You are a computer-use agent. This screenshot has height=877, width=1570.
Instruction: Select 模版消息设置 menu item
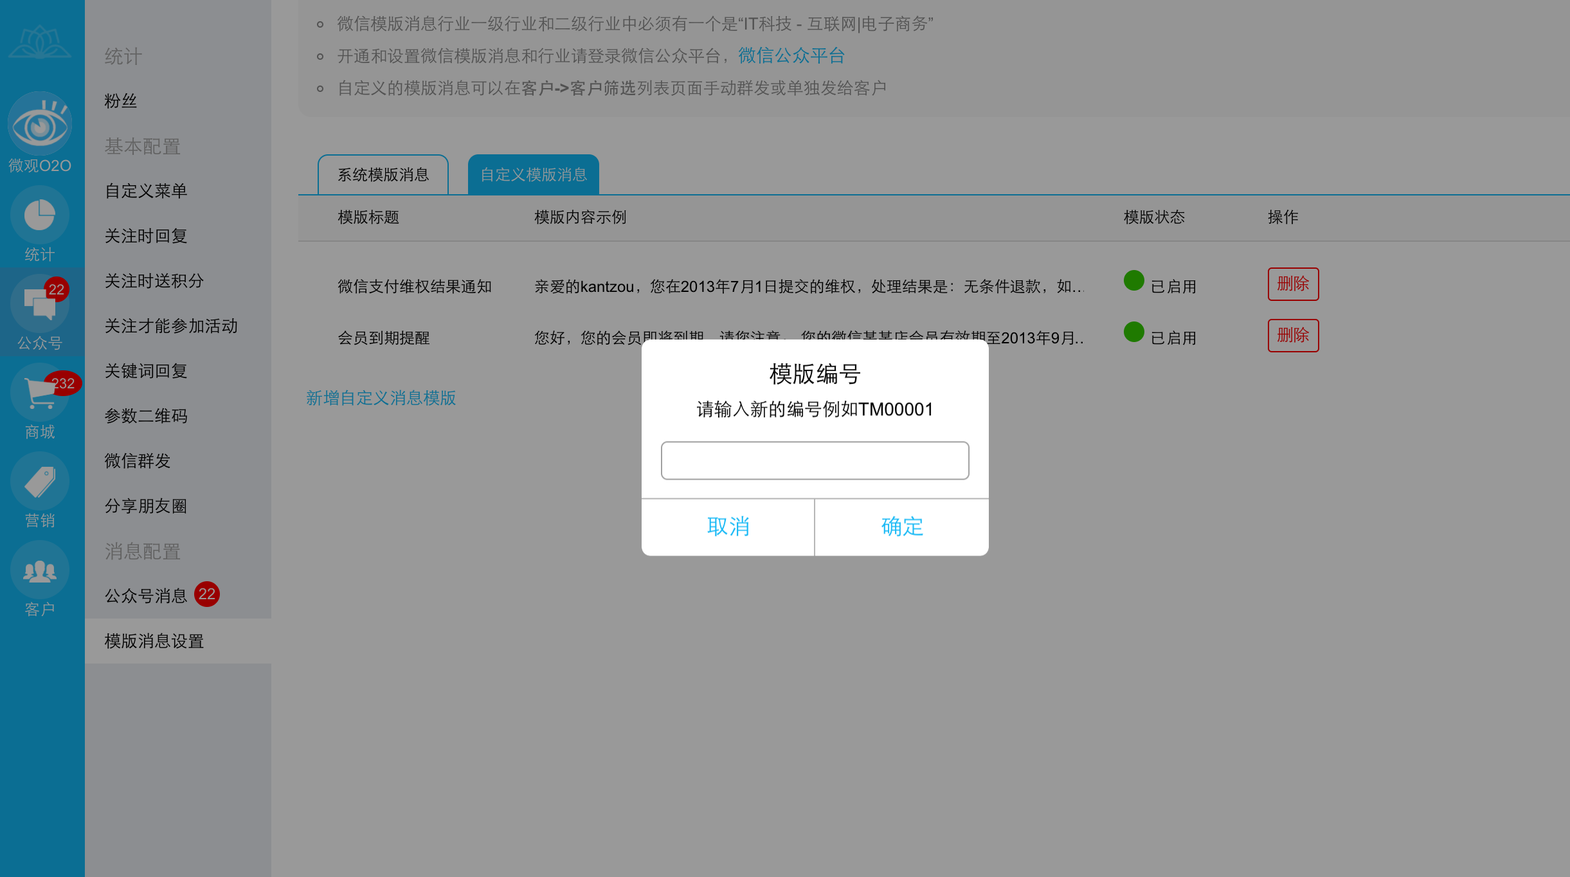(x=178, y=641)
